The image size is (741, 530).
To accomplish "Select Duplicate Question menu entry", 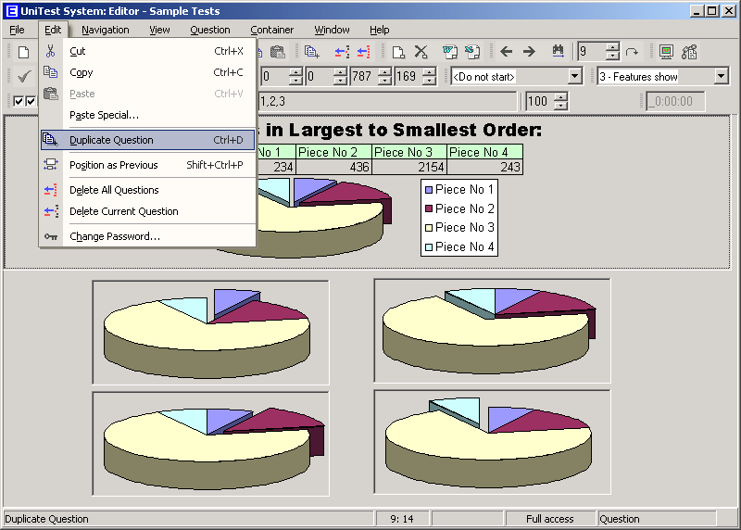I will [148, 140].
